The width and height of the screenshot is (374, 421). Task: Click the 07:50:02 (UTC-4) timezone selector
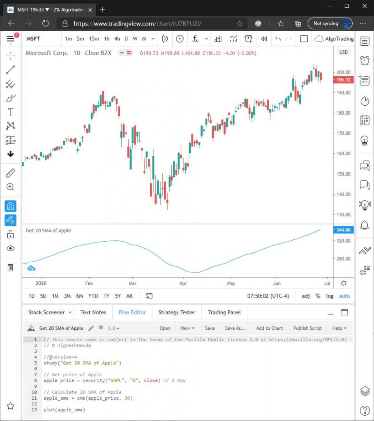[268, 296]
